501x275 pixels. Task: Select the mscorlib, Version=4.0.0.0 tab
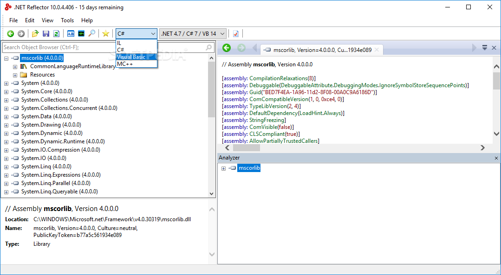[322, 50]
